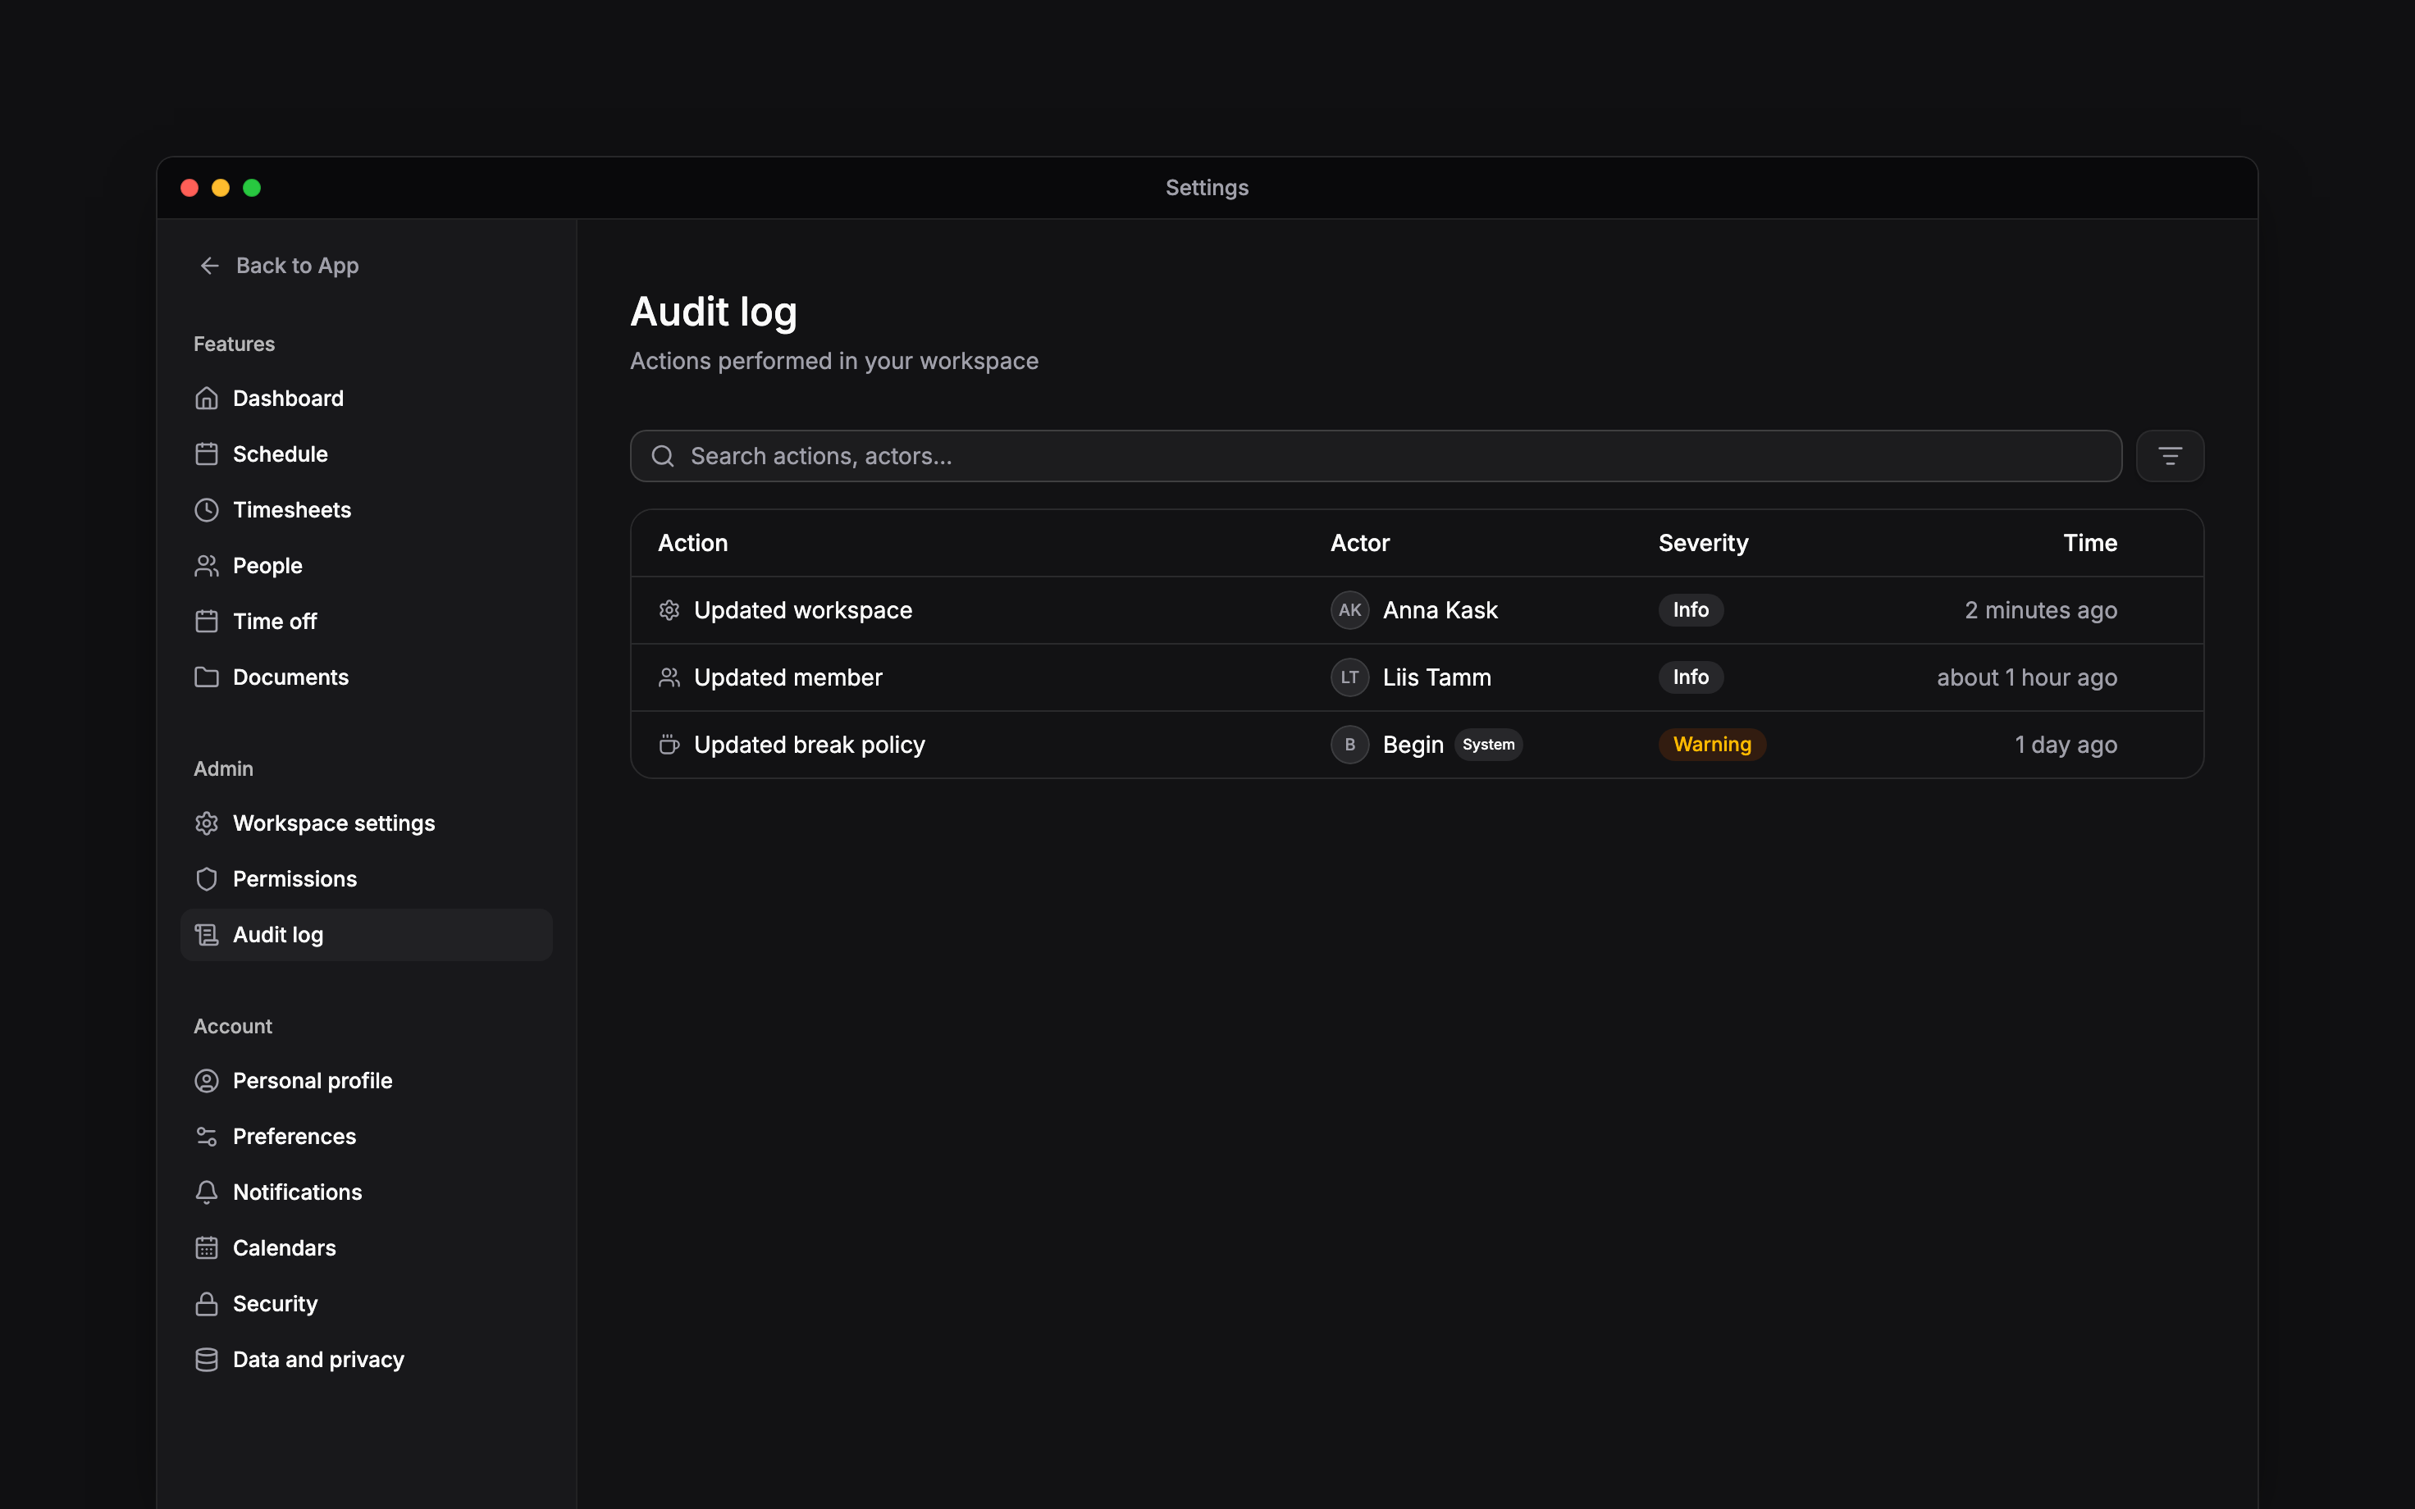The width and height of the screenshot is (2415, 1509).
Task: Click the coffee cup icon on the Updated break policy row
Action: [x=669, y=745]
